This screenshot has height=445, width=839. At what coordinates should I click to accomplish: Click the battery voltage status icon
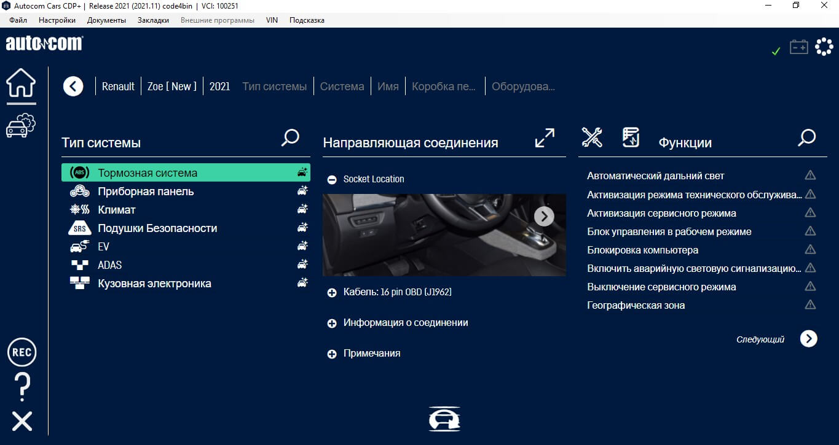[x=798, y=47]
